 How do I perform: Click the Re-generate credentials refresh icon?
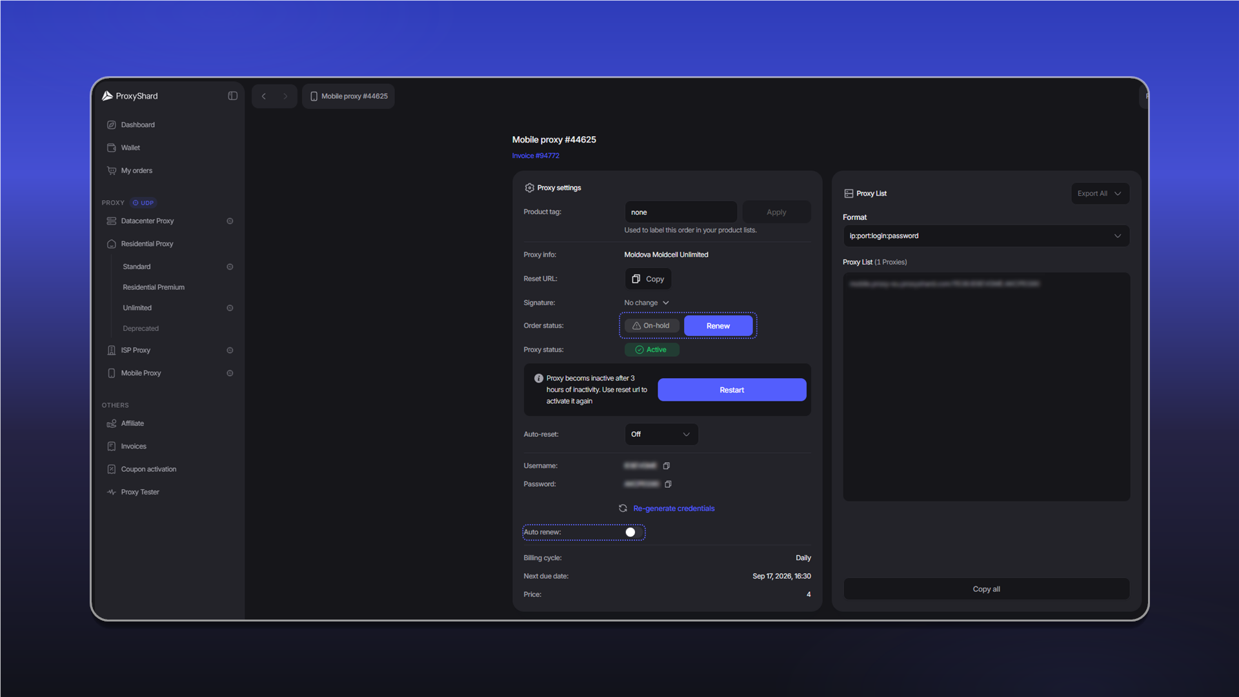coord(623,509)
